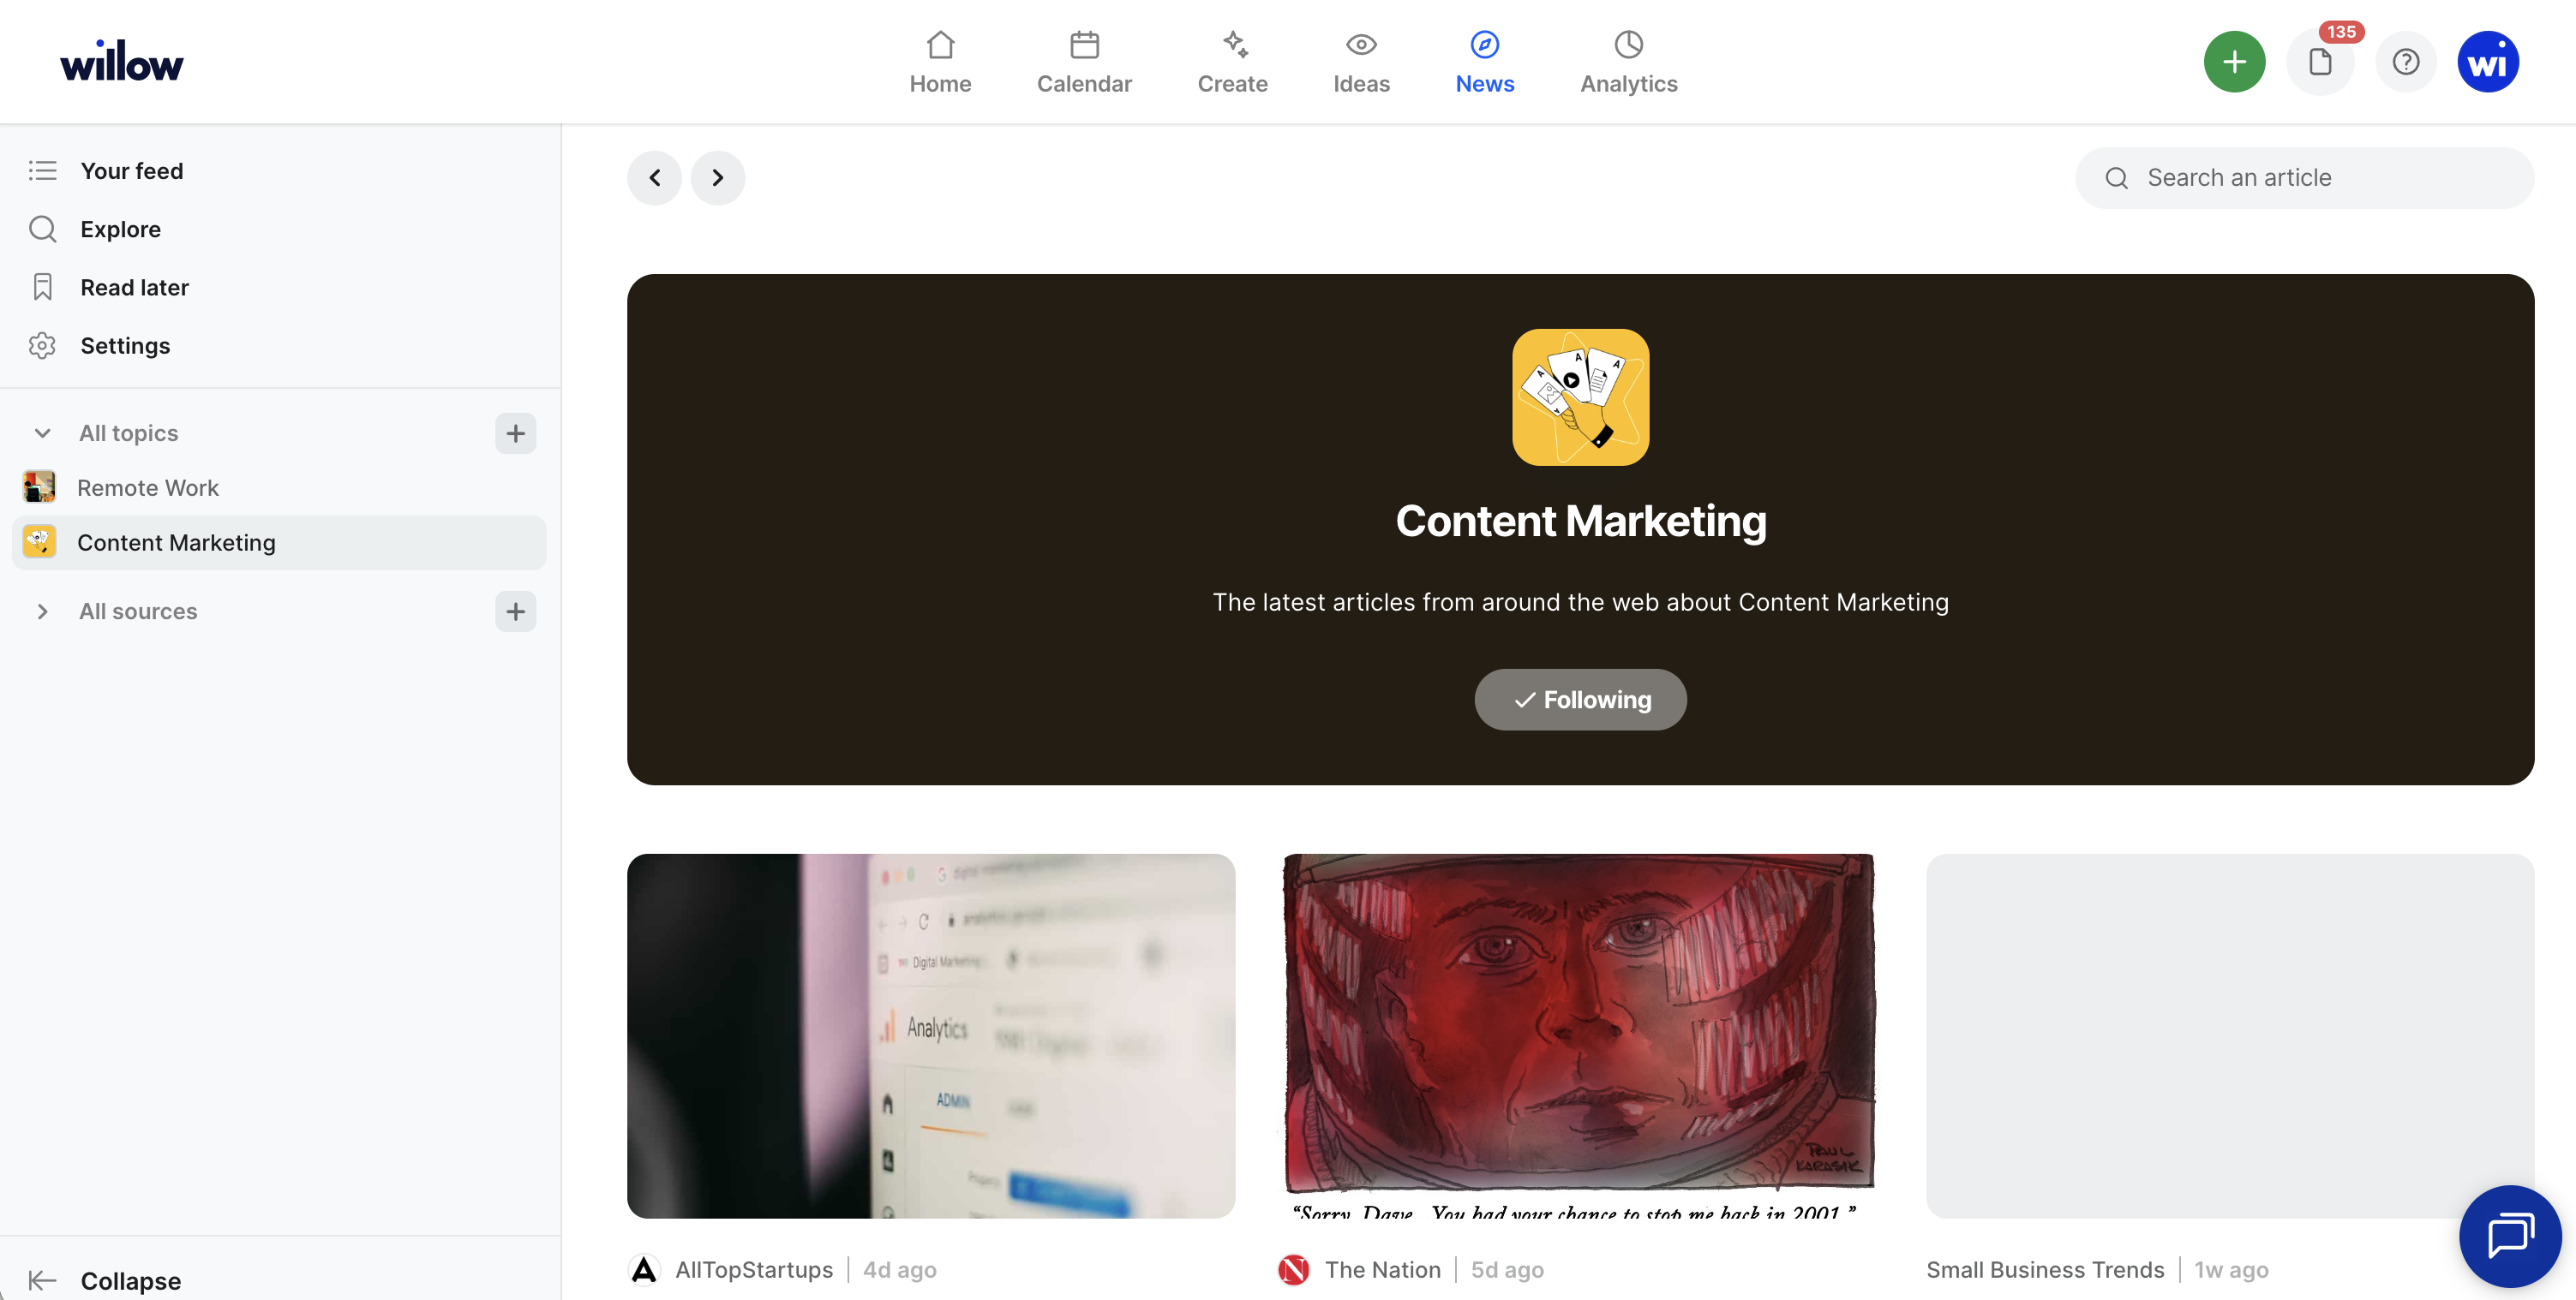Click the green plus create button

click(2234, 62)
